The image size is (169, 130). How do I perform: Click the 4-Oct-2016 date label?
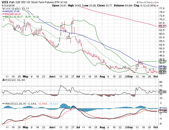(8, 5)
